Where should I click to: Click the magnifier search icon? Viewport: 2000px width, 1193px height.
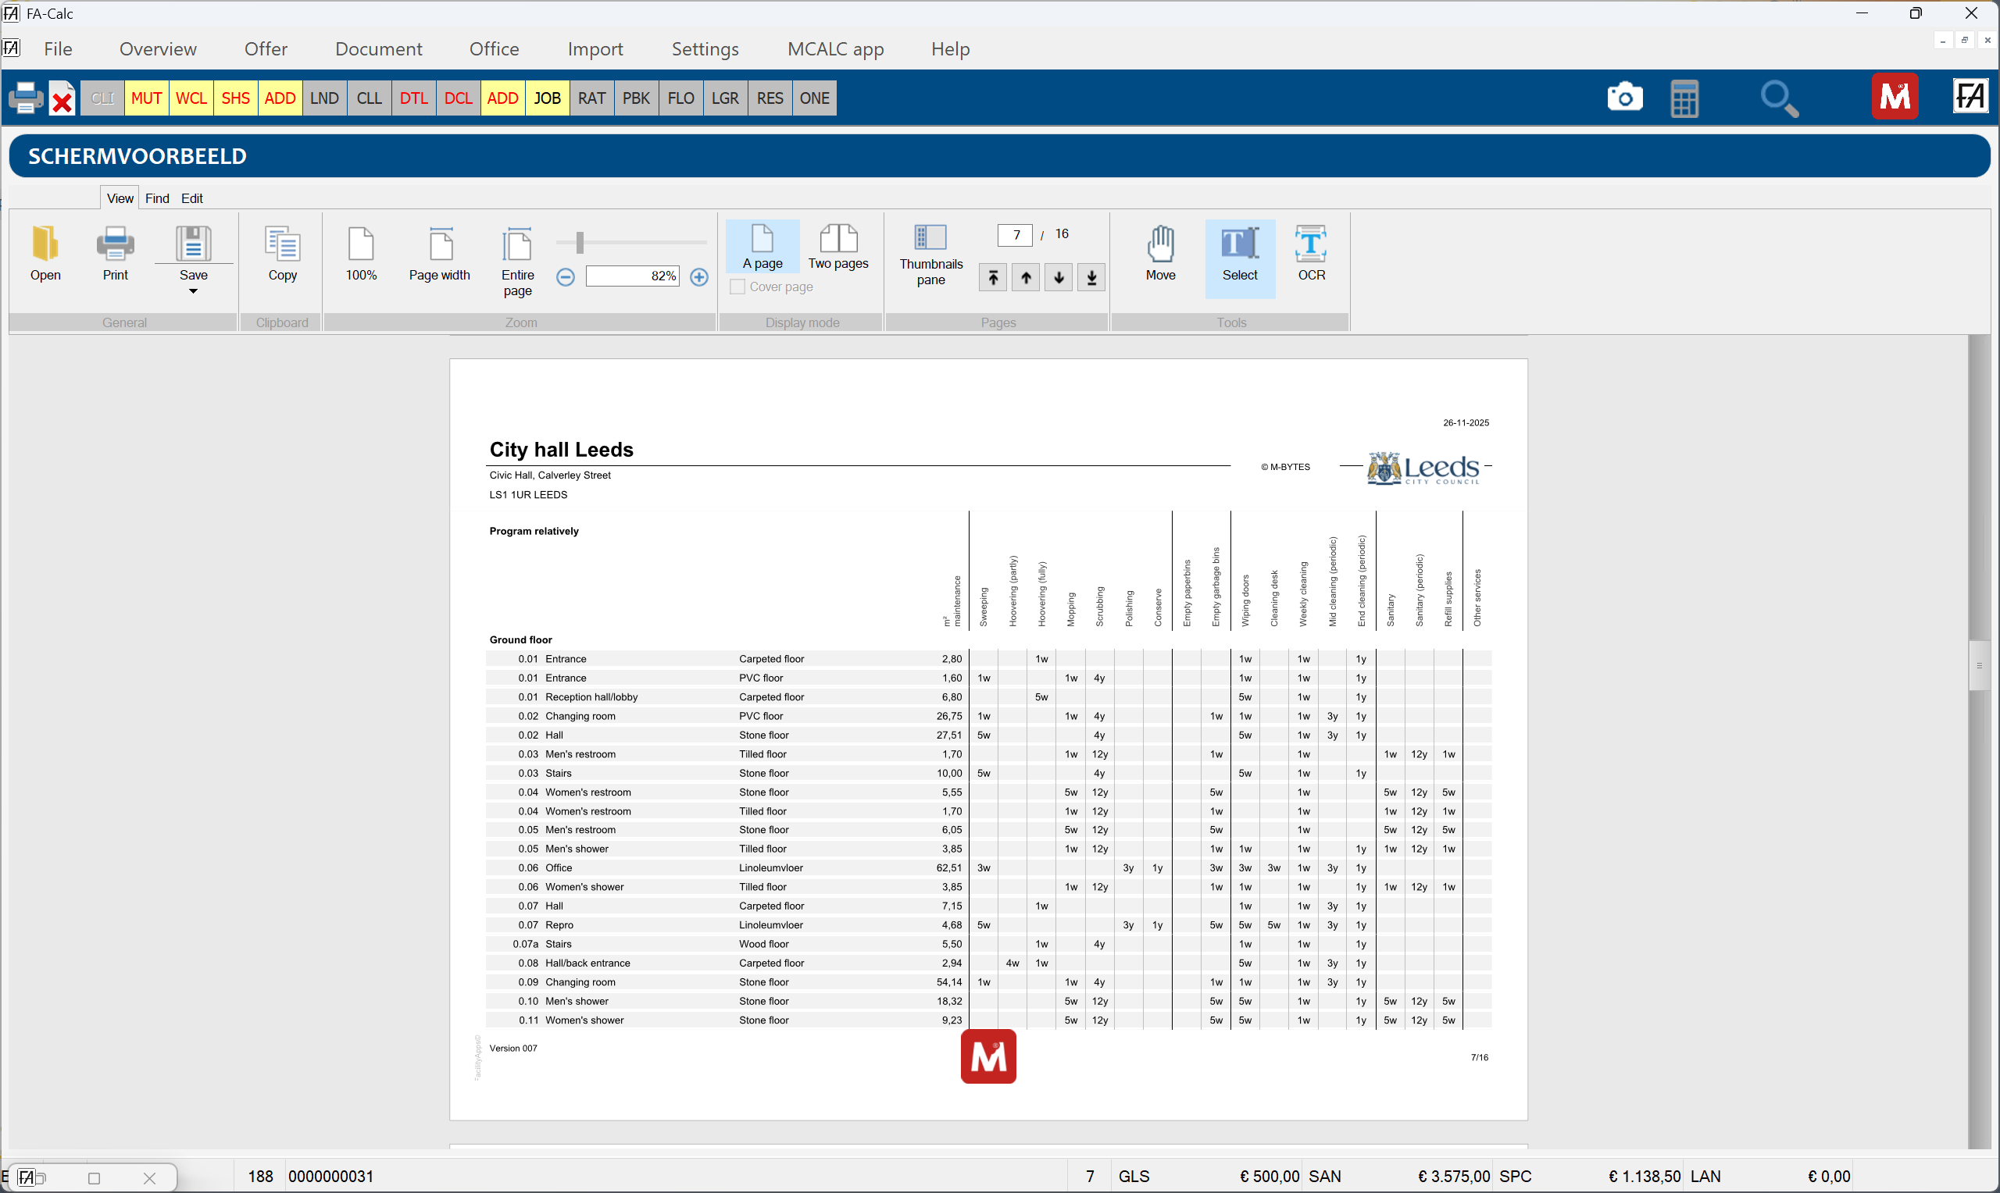pyautogui.click(x=1779, y=98)
